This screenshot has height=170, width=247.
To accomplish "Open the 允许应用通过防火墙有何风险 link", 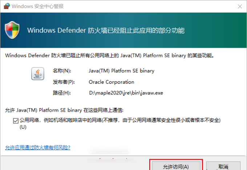I will pyautogui.click(x=38, y=147).
